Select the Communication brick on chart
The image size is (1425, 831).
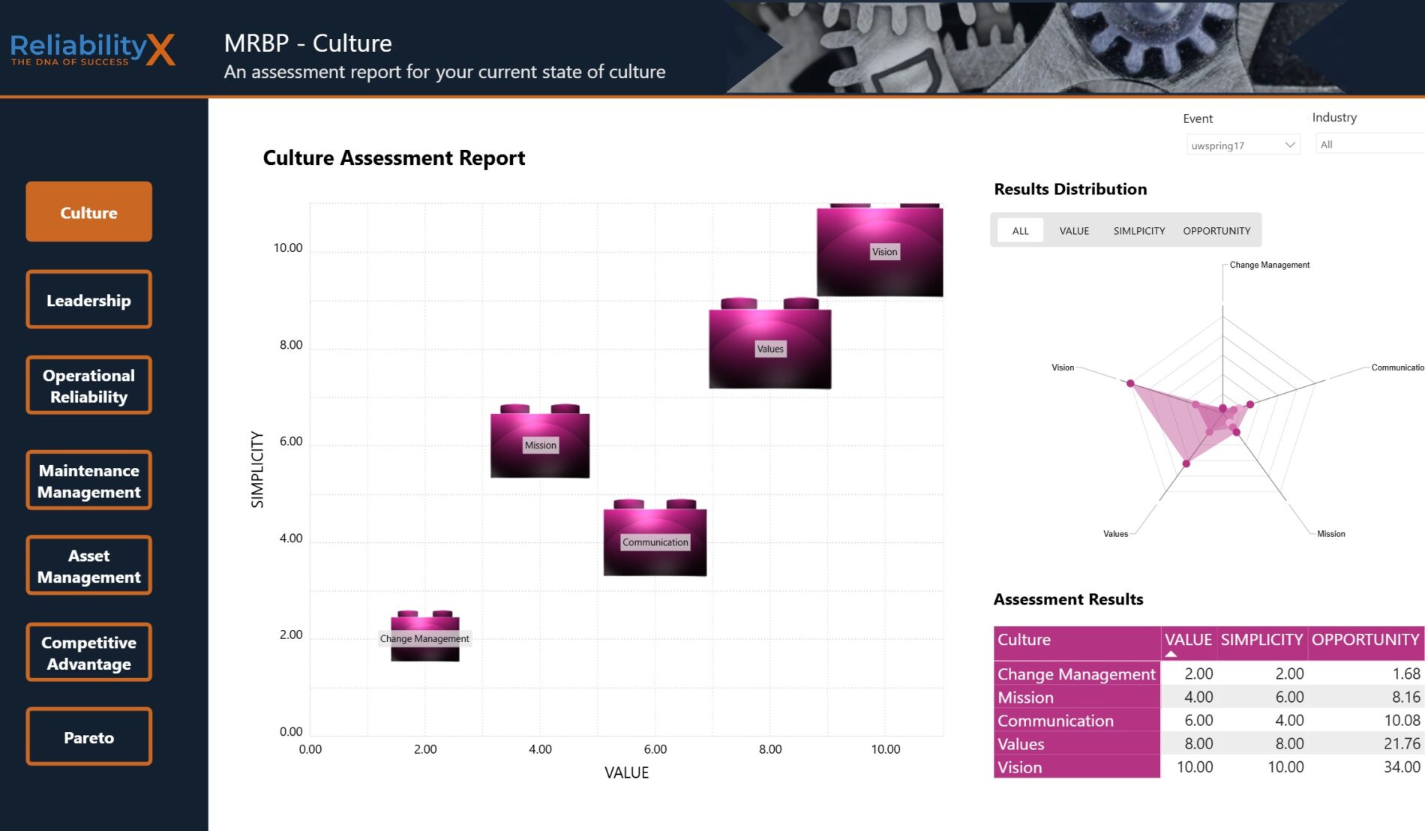[655, 540]
